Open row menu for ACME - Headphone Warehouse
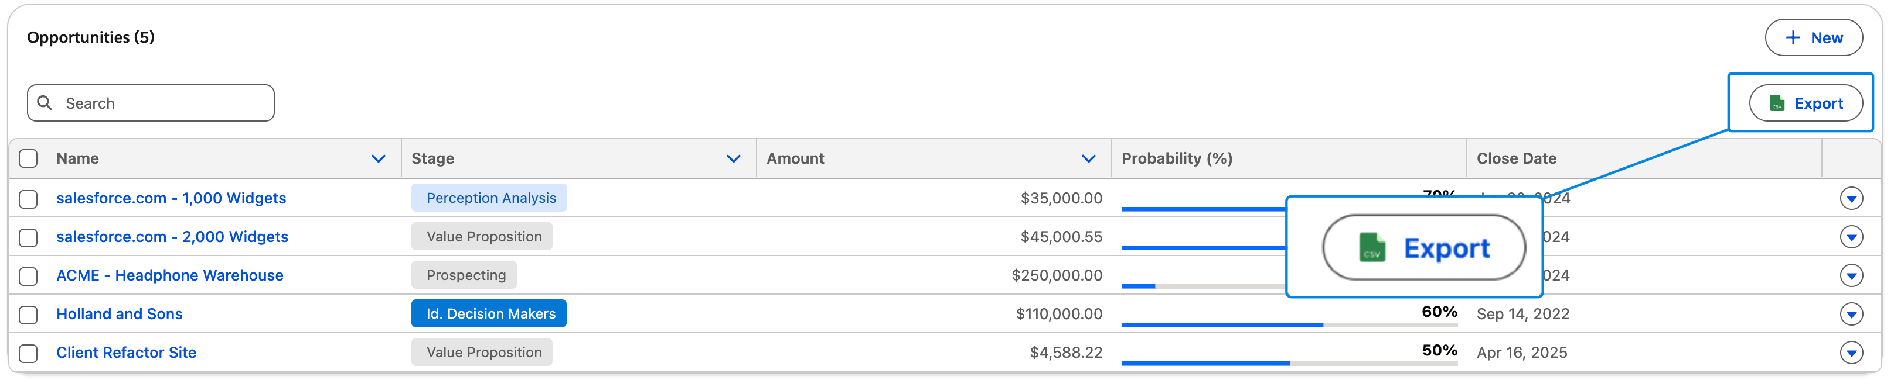 coord(1851,276)
